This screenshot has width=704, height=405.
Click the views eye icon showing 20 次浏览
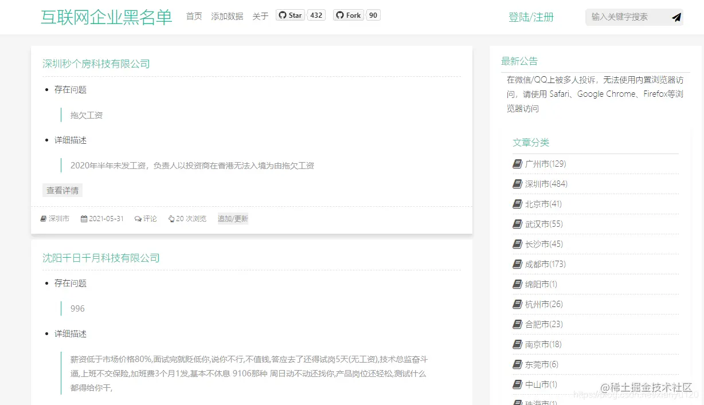pyautogui.click(x=171, y=218)
